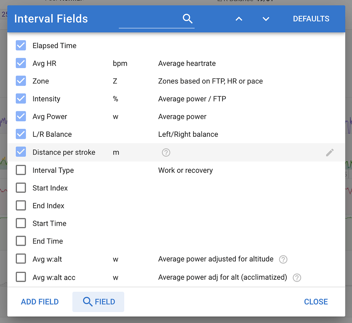Close the Interval Fields dialog
Screen dimensions: 352x323
click(x=316, y=302)
